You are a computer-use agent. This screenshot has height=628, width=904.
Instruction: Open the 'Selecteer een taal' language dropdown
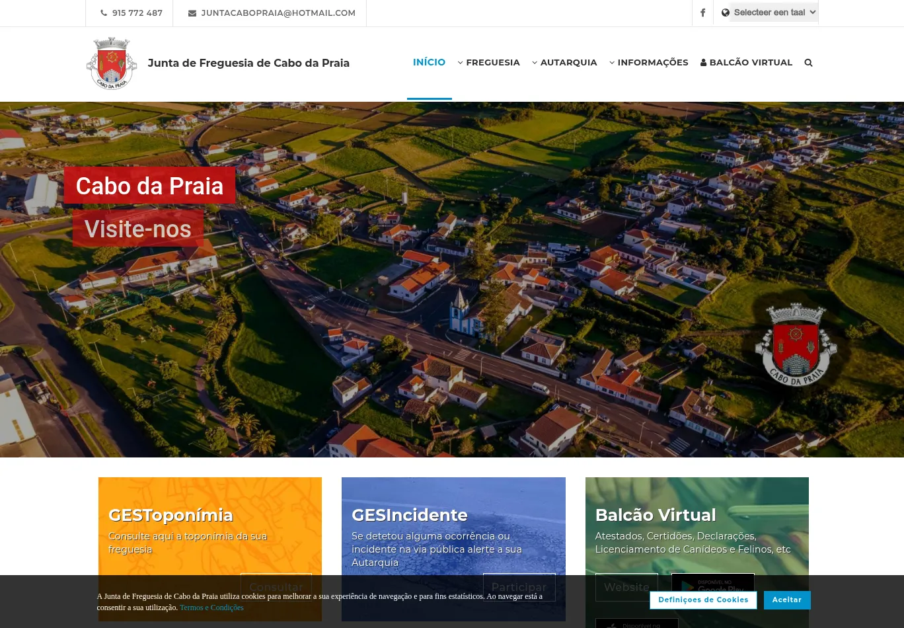[x=774, y=13]
